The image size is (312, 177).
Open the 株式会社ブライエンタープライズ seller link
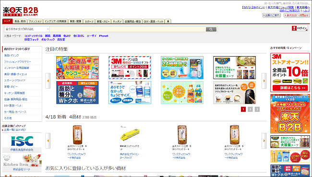coord(129,156)
